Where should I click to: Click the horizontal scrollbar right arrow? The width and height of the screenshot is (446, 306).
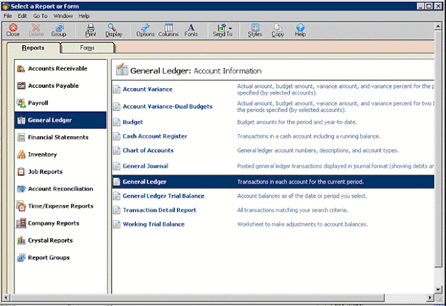[x=430, y=298]
